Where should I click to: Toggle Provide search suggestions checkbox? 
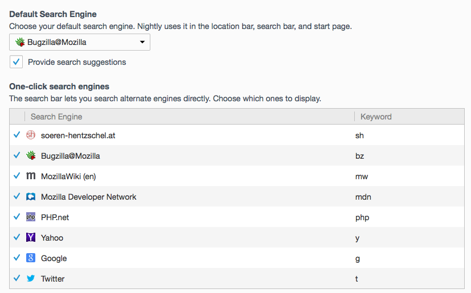pyautogui.click(x=17, y=62)
